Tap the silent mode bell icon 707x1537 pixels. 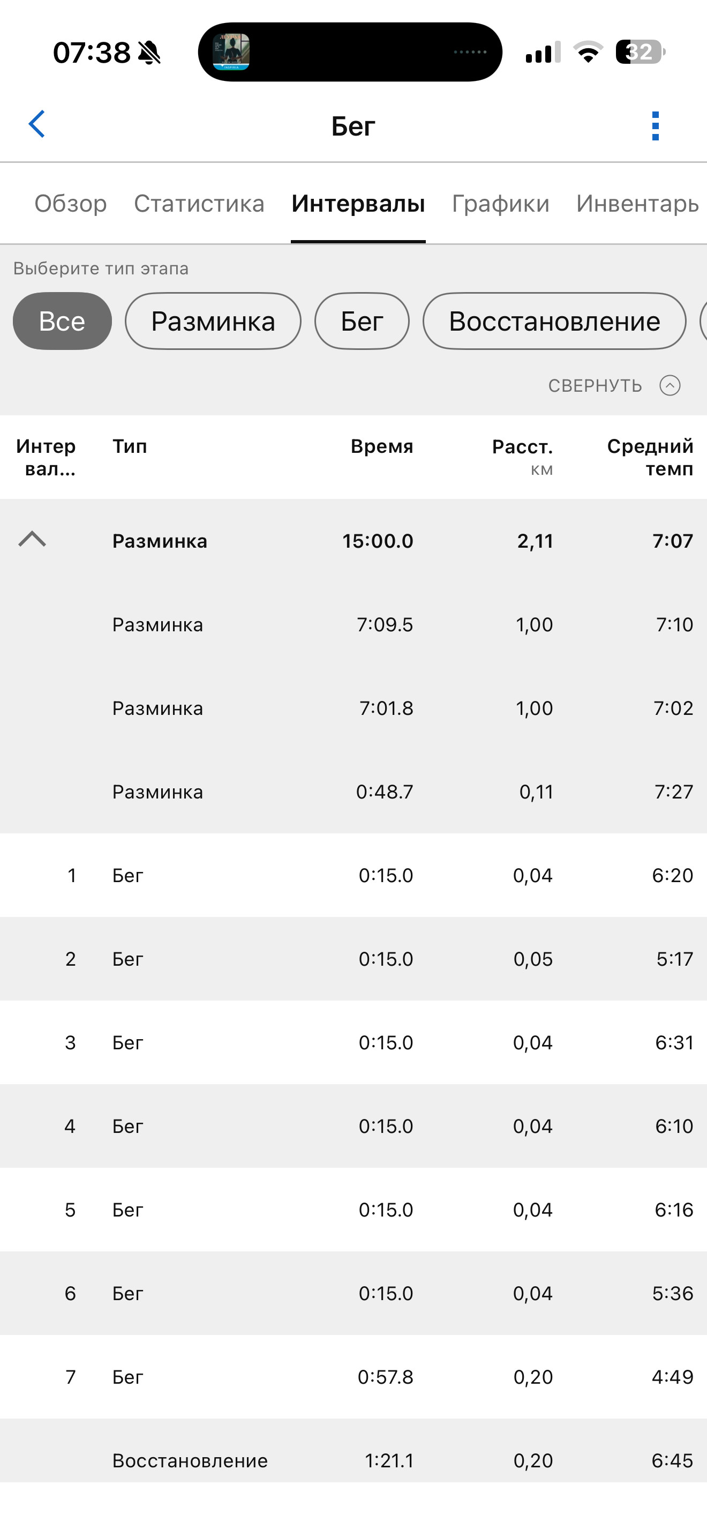point(149,53)
